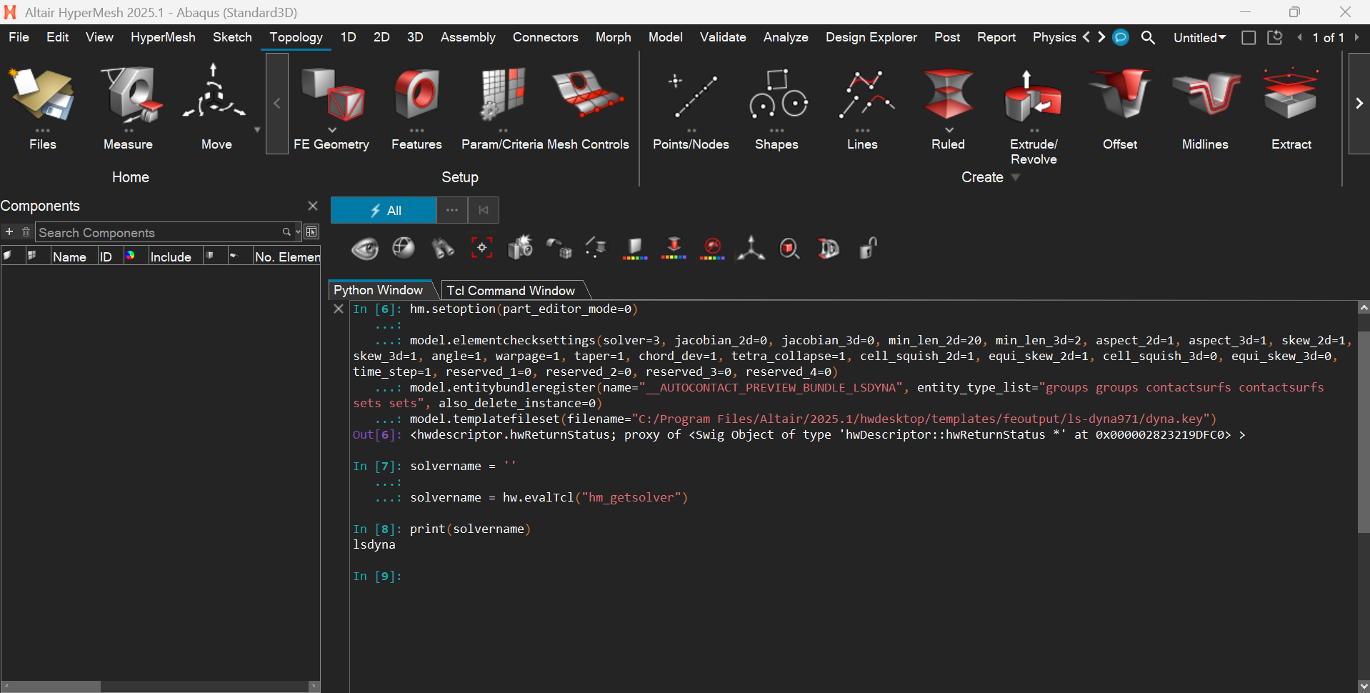Toggle the gray shaded geometry color mode icon
The height and width of the screenshot is (693, 1370).
coord(634,248)
